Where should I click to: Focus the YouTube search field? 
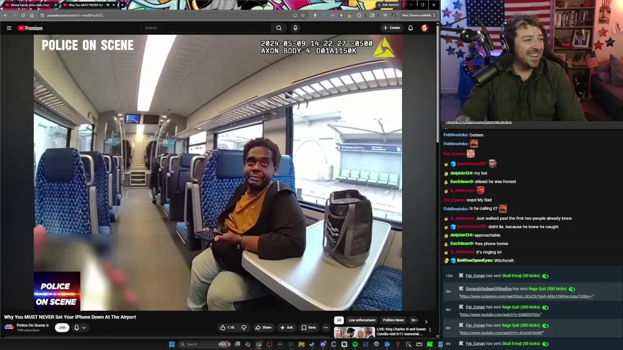click(206, 28)
